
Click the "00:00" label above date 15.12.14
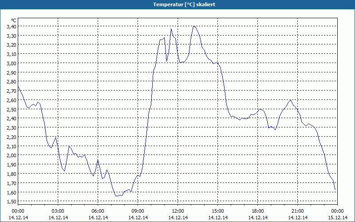pos(338,211)
